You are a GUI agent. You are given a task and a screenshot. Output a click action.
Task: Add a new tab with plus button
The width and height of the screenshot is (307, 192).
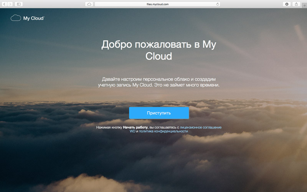pyautogui.click(x=304, y=5)
